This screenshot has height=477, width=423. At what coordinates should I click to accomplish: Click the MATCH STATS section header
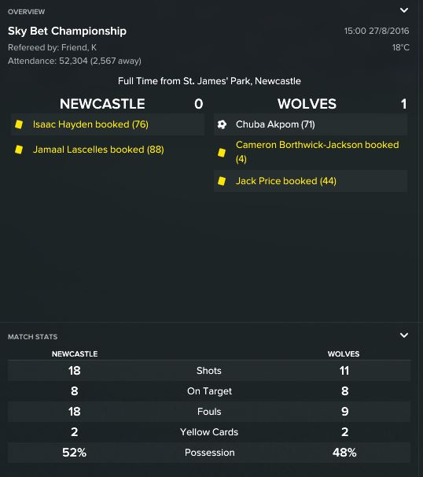pos(33,337)
